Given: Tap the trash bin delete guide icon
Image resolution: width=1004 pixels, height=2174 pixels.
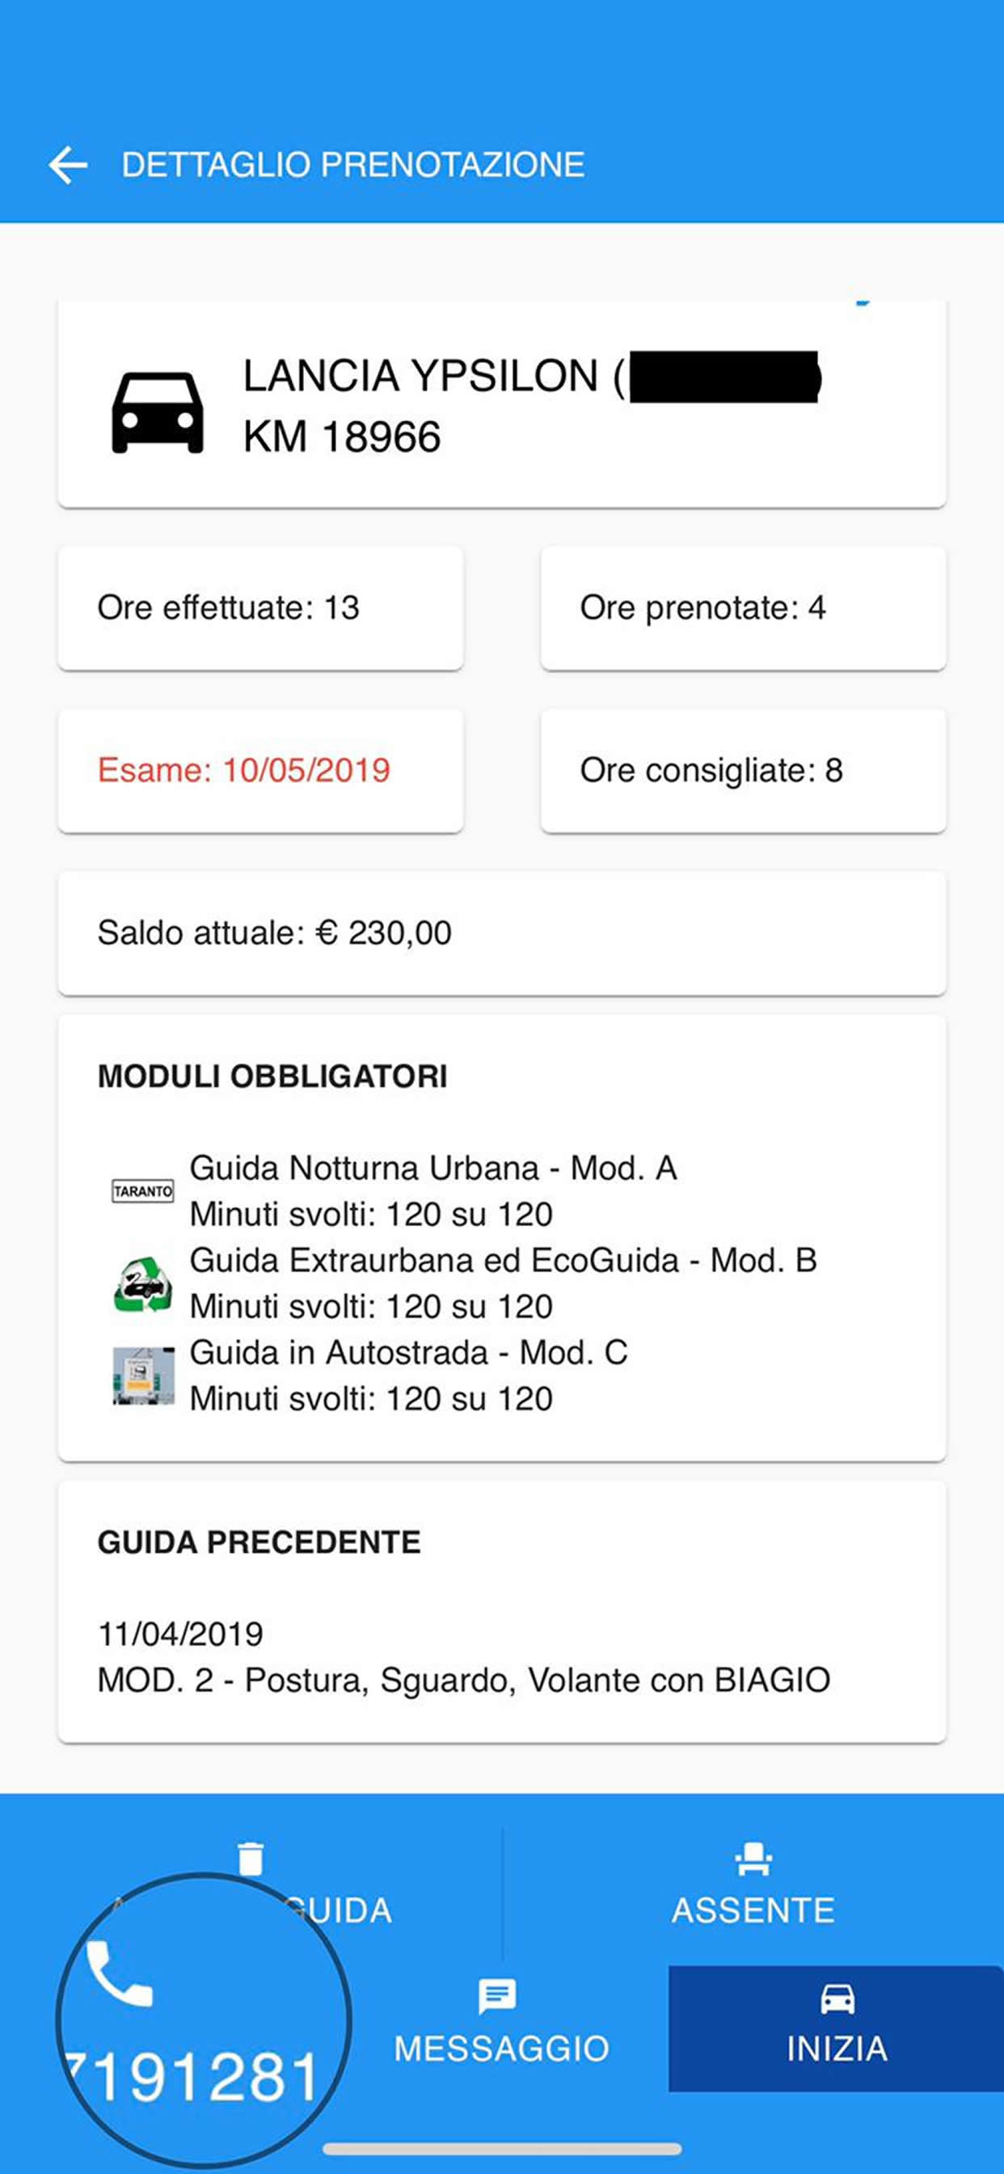Looking at the screenshot, I should point(251,1859).
